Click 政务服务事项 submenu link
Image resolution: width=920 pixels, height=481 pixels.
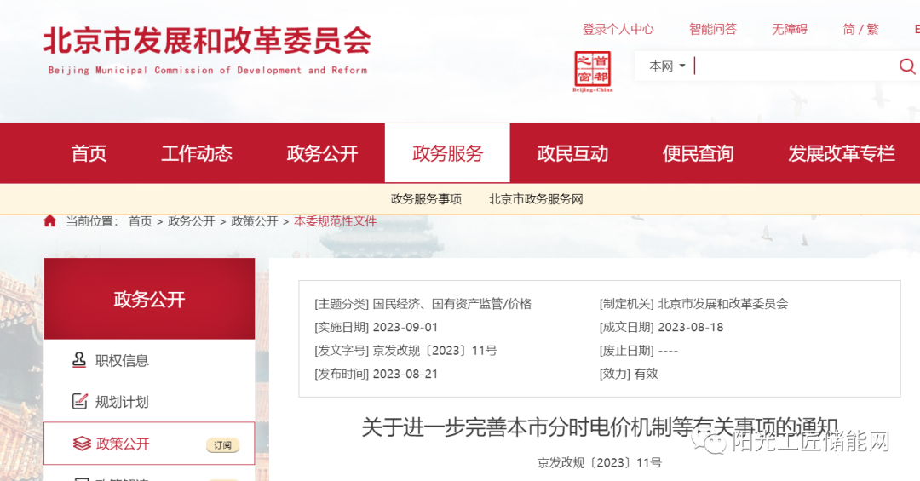pos(426,199)
